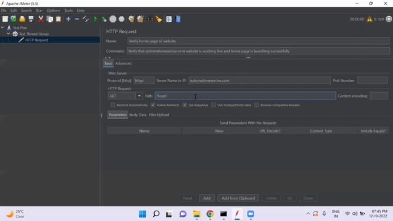Open the Search menu
Viewport: 393px width, 221px height.
[x=26, y=10]
